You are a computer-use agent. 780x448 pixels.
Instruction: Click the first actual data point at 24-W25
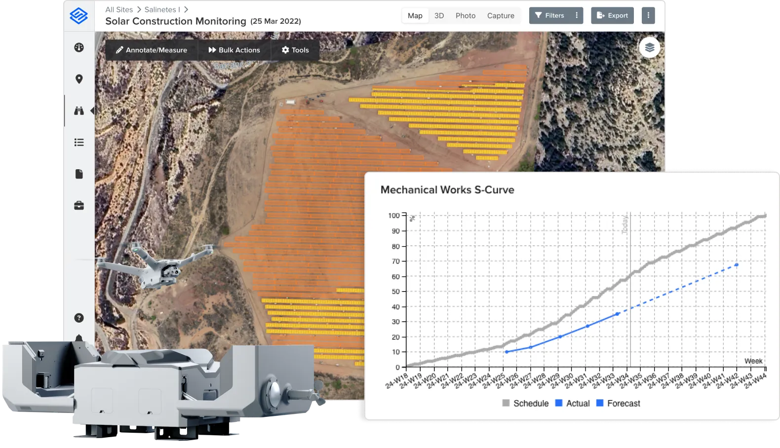(x=507, y=352)
